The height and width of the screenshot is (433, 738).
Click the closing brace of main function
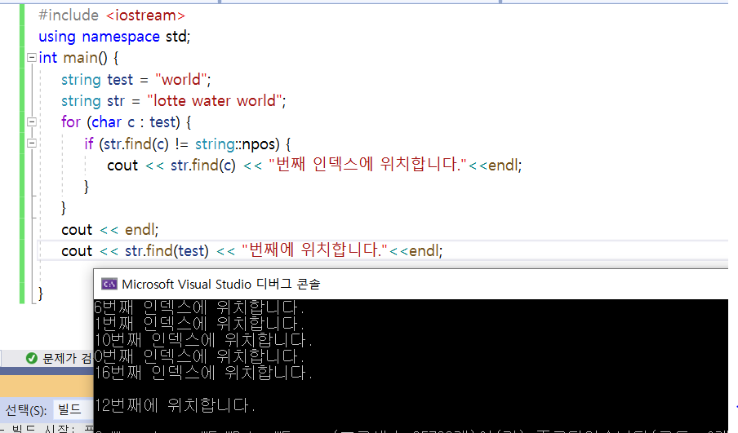coord(41,294)
